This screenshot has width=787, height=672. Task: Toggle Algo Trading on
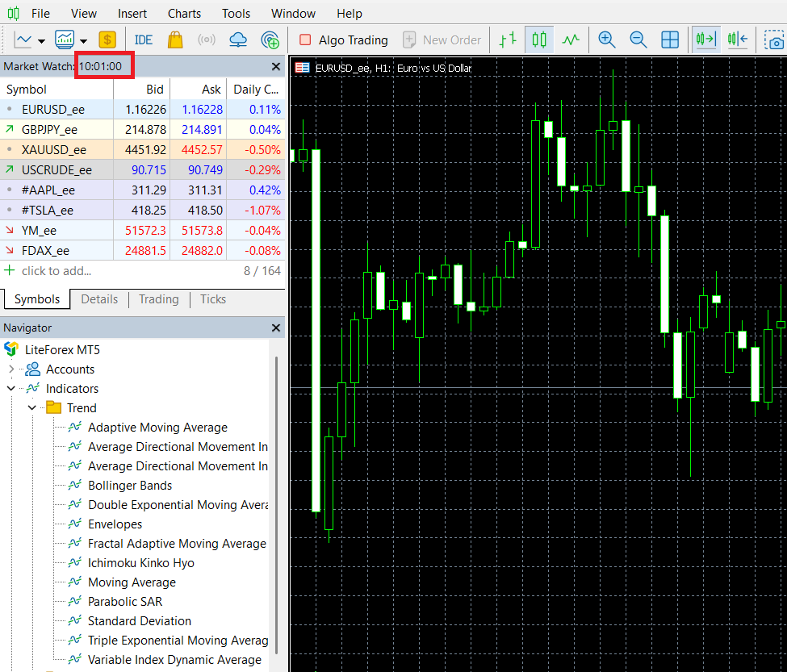(x=343, y=40)
